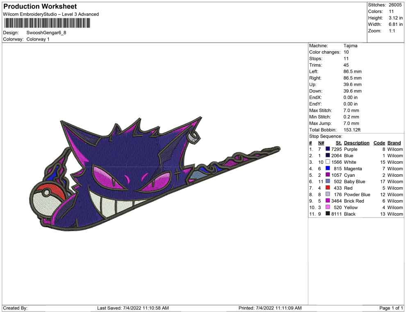This screenshot has width=406, height=312.
Task: Select the Black thread swatch in row 11
Action: 328,213
